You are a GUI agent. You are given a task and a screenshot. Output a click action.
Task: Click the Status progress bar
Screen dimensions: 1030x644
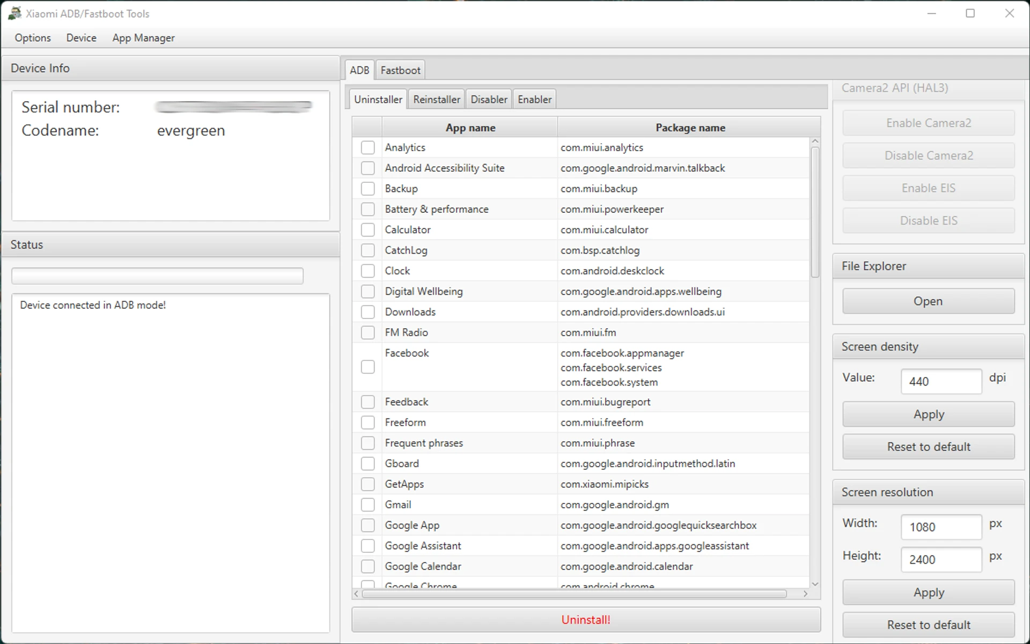[x=157, y=276]
